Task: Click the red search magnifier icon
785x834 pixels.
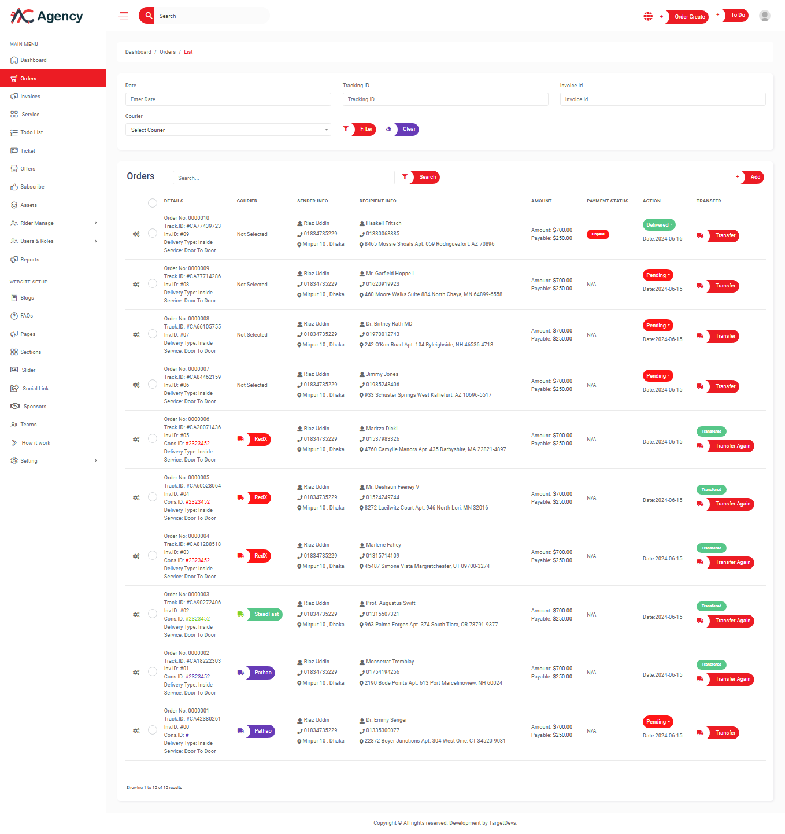Action: (148, 16)
